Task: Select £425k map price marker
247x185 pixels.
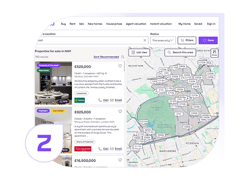Action: (x=196, y=87)
